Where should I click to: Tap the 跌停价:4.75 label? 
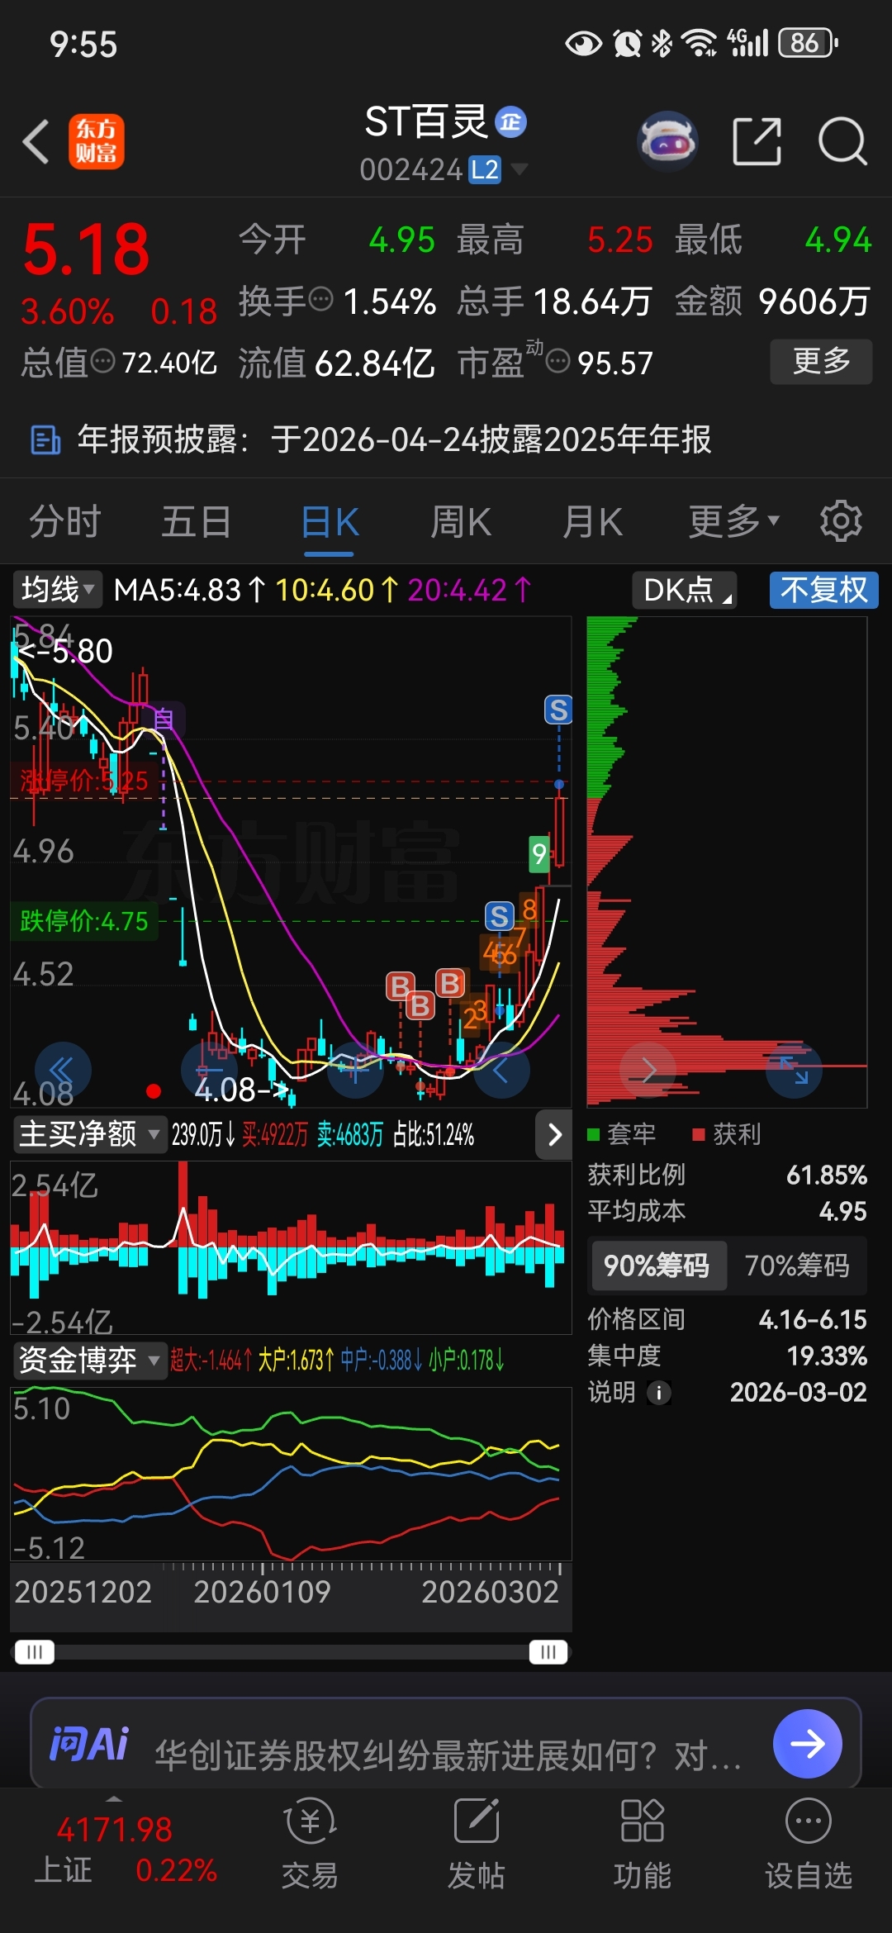point(83,921)
